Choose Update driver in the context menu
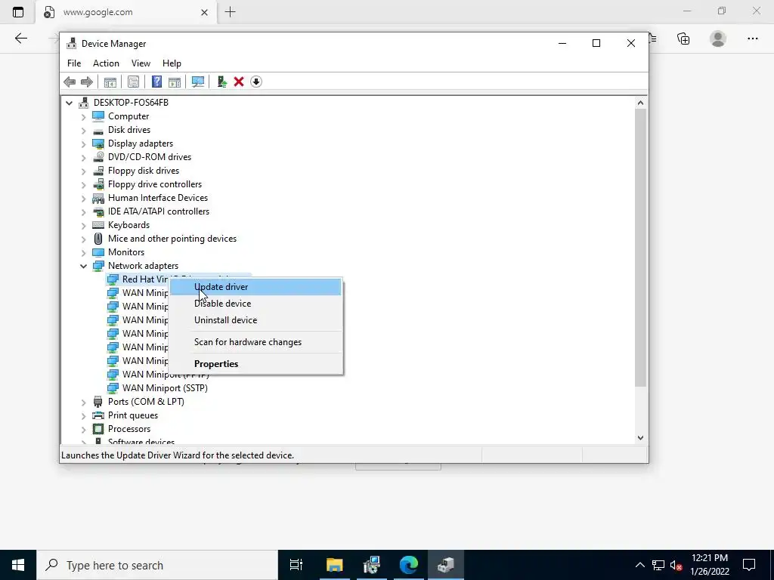The image size is (774, 580). pyautogui.click(x=255, y=287)
